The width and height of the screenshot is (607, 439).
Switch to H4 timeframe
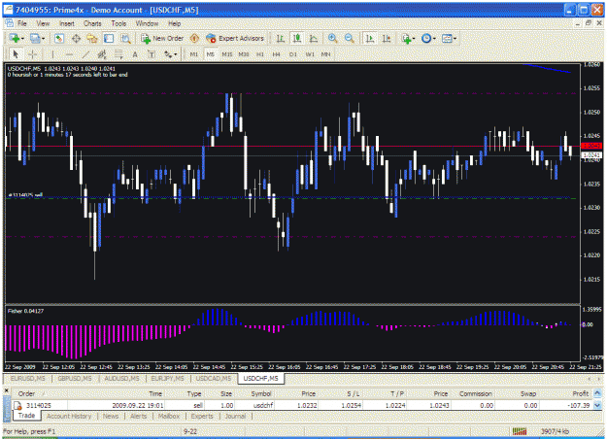click(277, 54)
